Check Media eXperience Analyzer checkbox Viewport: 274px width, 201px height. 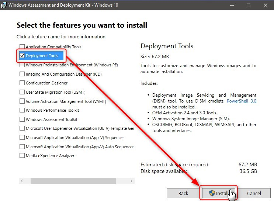pyautogui.click(x=22, y=155)
